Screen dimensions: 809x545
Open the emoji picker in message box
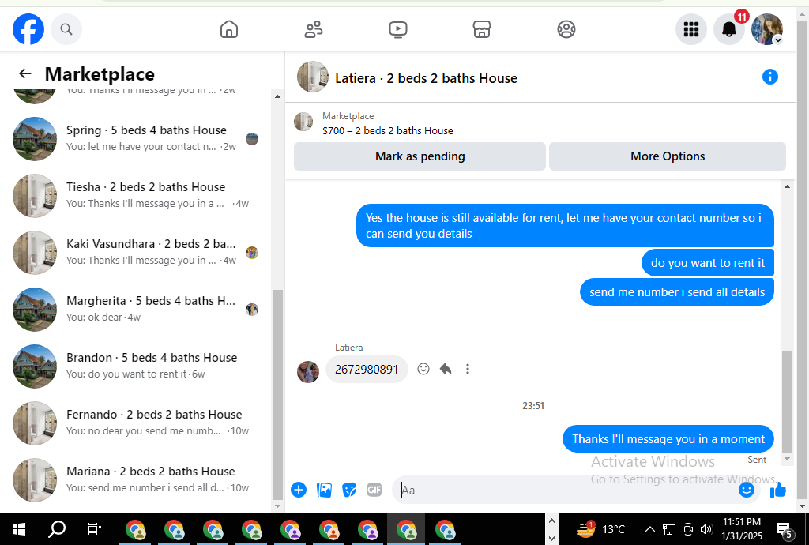pyautogui.click(x=746, y=489)
